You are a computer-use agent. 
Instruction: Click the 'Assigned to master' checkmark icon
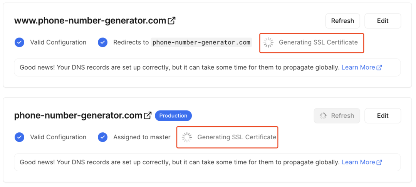[x=102, y=137]
